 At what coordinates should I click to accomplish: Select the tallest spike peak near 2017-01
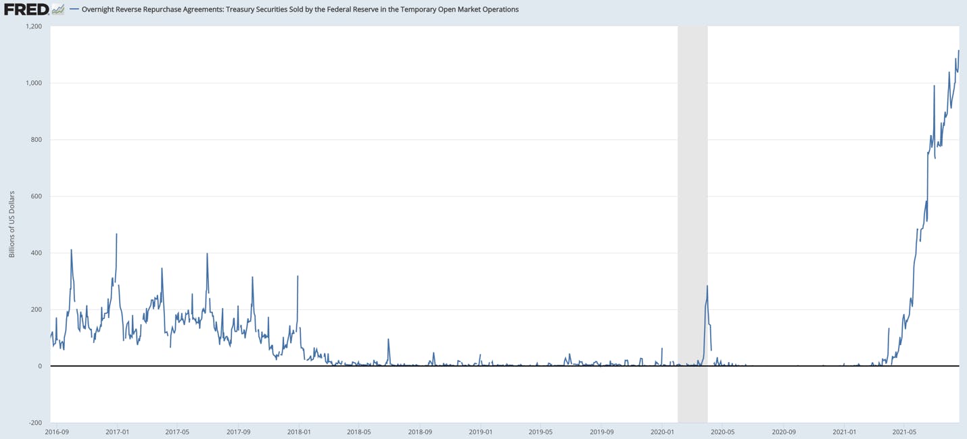click(116, 234)
